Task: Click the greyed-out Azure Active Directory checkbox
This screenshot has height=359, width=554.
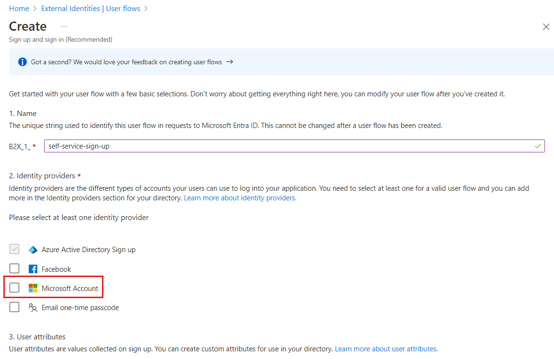Action: click(14, 249)
